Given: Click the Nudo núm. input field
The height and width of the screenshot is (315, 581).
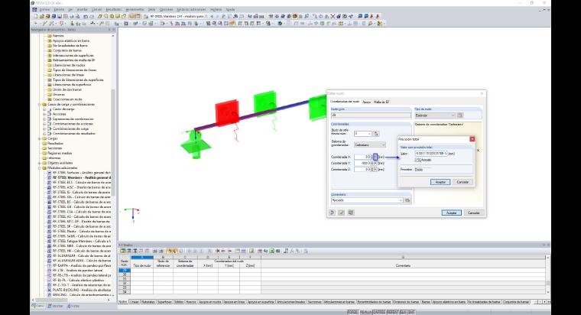Looking at the screenshot, I should (371, 115).
